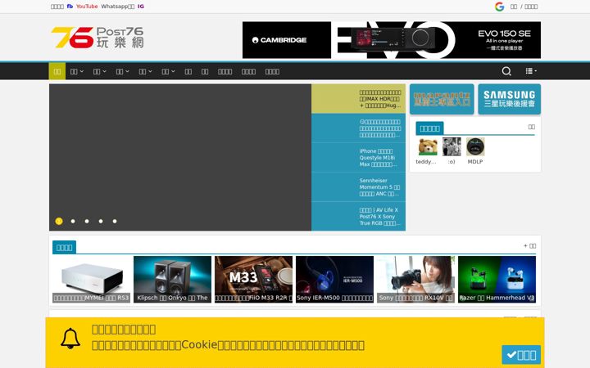The width and height of the screenshot is (590, 368).
Task: Click the plus more link above thumbnails
Action: coord(530,246)
